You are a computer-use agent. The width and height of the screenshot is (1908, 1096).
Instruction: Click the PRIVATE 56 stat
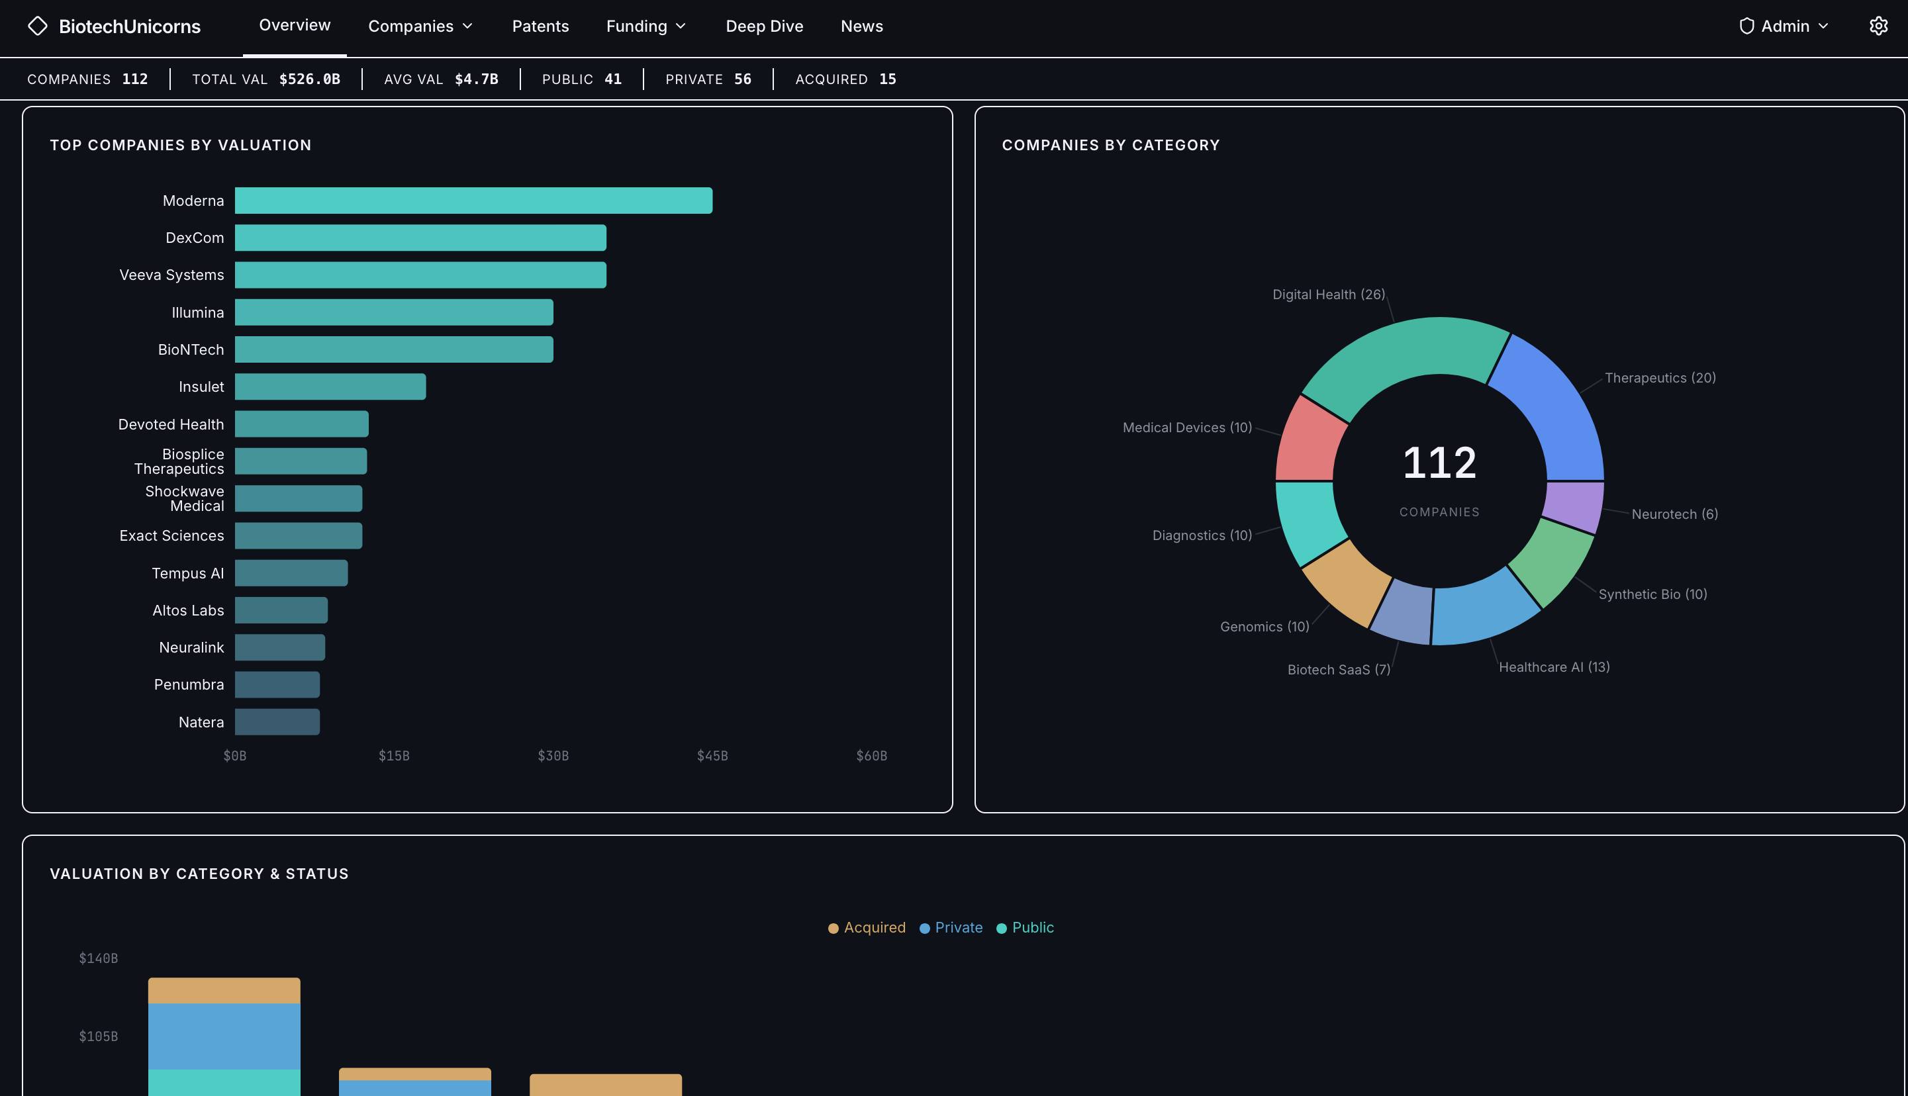coord(708,79)
